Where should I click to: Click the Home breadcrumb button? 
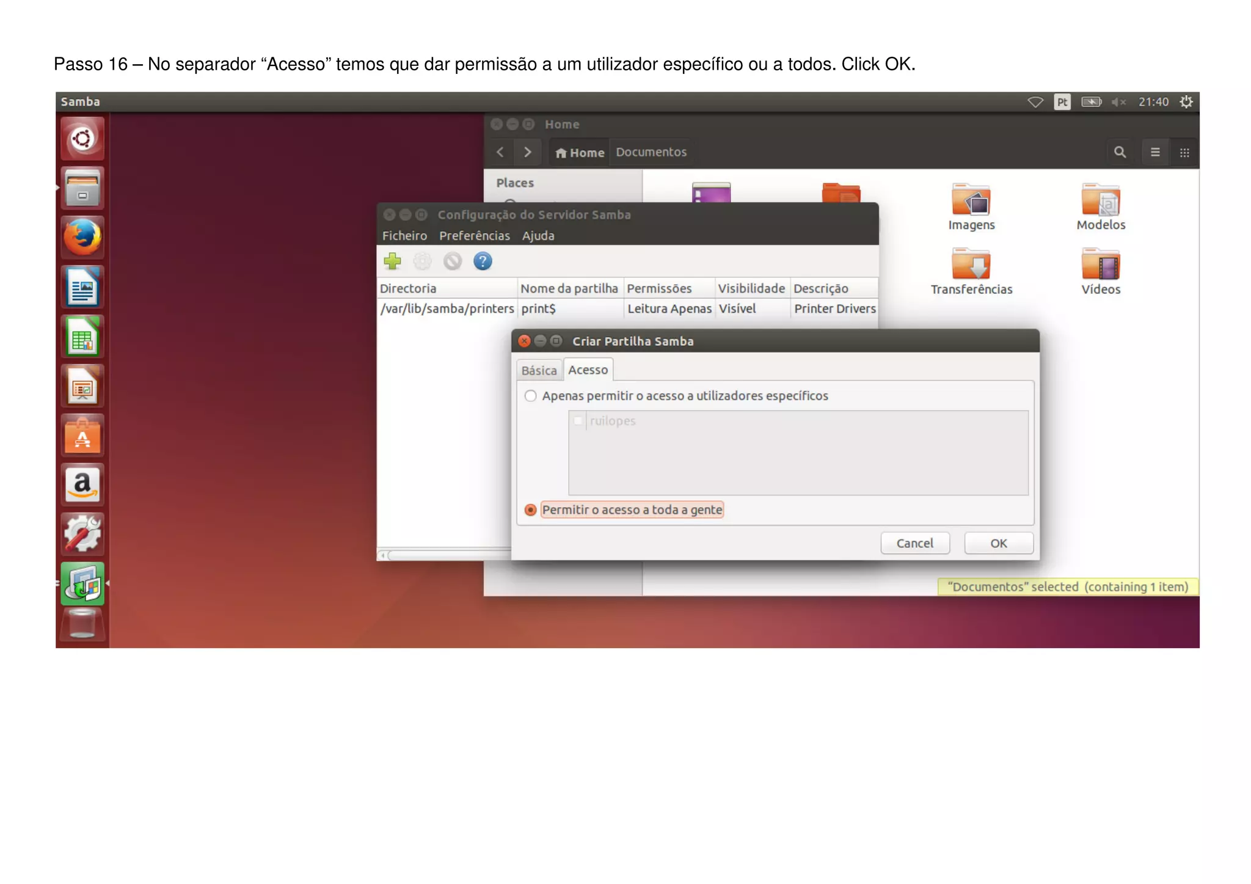click(x=579, y=153)
